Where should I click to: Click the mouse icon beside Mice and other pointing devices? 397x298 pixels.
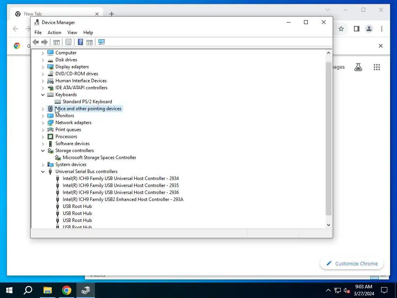pyautogui.click(x=50, y=109)
